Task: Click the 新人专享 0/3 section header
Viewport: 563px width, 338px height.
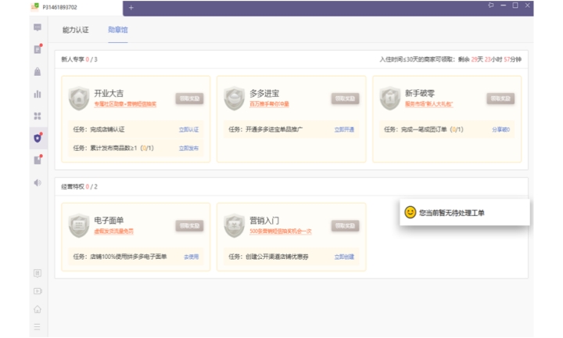Action: 79,59
